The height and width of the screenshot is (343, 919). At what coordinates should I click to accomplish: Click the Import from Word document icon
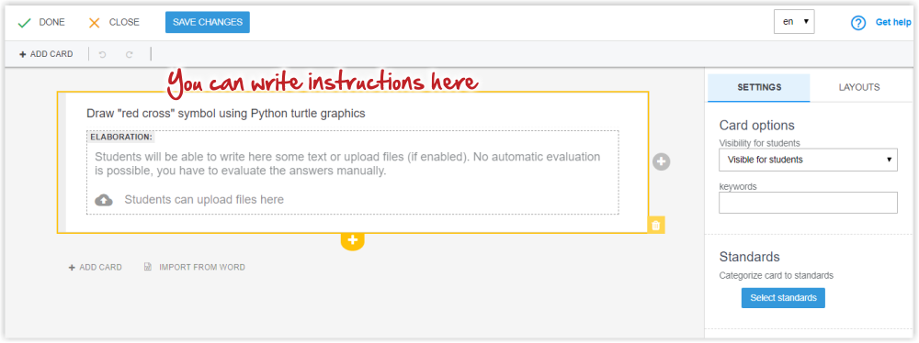click(148, 267)
